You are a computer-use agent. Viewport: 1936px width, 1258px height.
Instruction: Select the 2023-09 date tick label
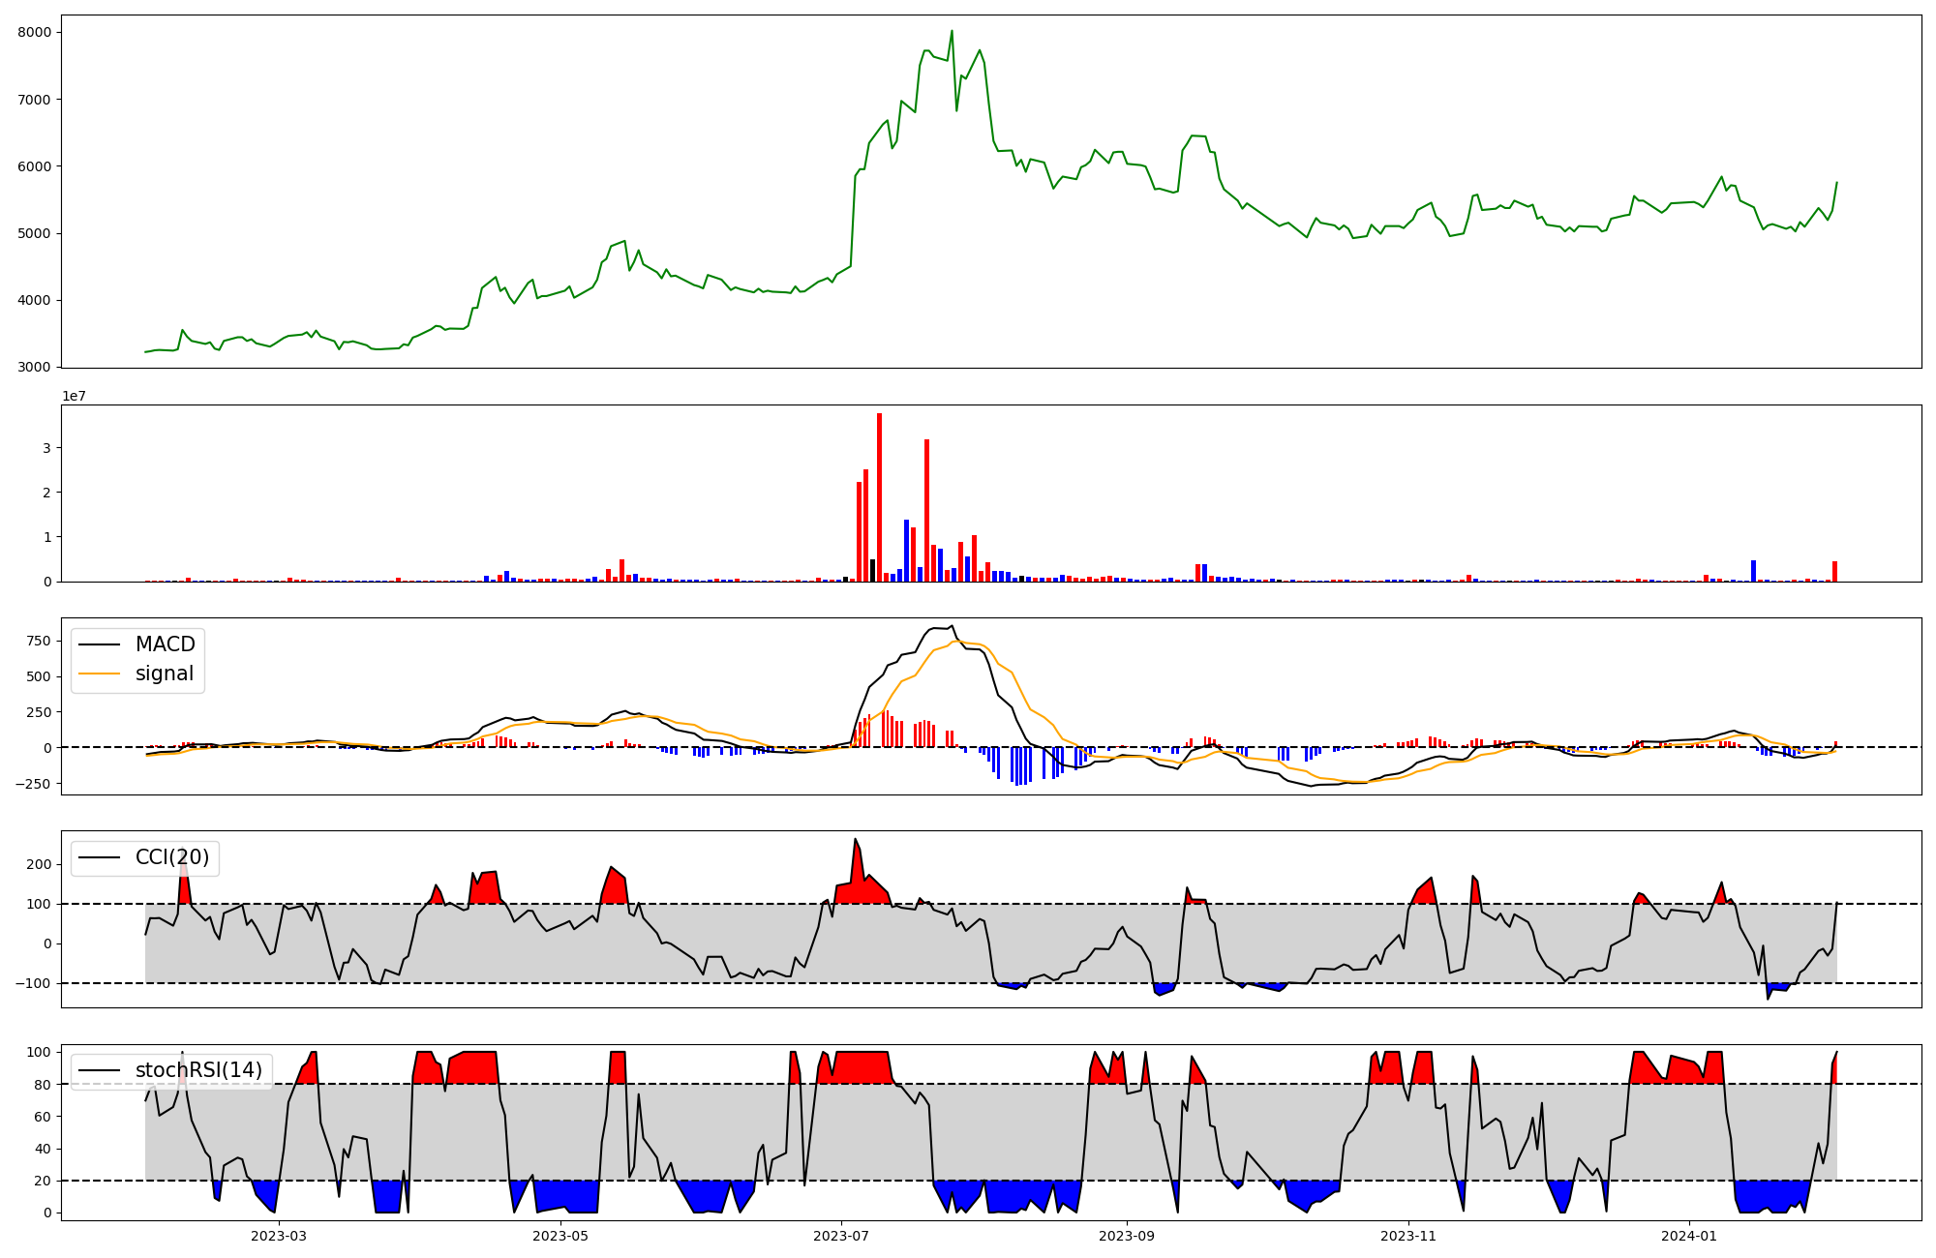coord(1127,1236)
